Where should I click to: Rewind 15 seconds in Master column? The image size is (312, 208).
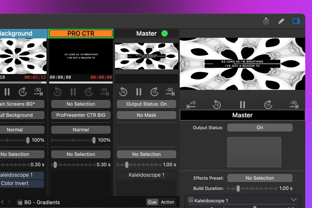point(123,92)
